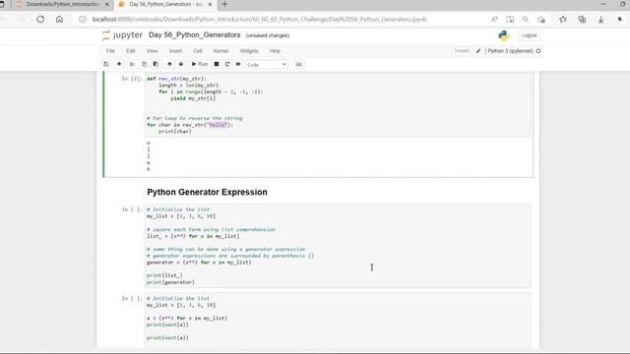Copy selected cells using the toolbar icon

tap(144, 64)
